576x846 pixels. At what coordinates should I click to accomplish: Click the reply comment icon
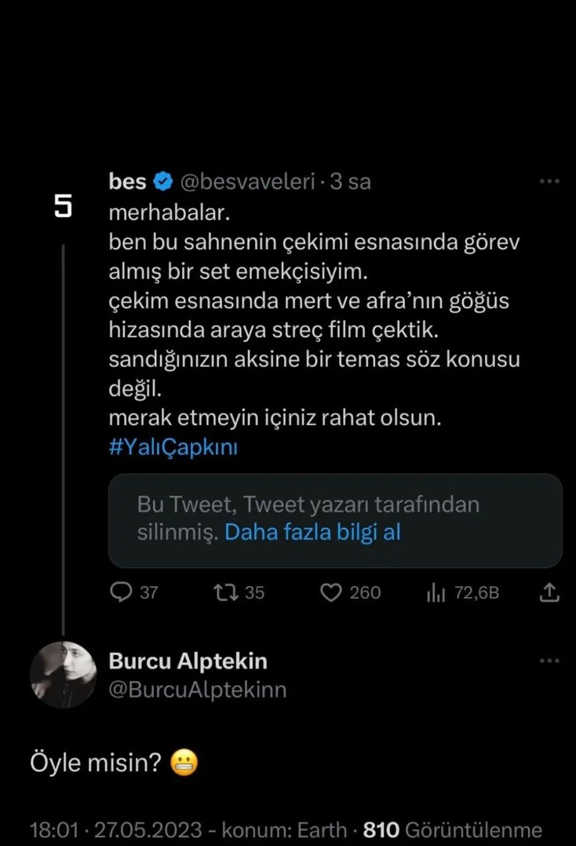tap(121, 592)
